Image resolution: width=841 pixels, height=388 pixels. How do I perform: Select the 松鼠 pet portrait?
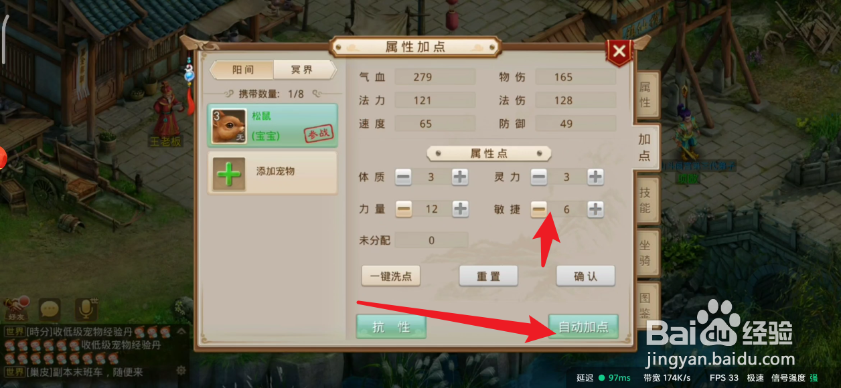tap(229, 127)
